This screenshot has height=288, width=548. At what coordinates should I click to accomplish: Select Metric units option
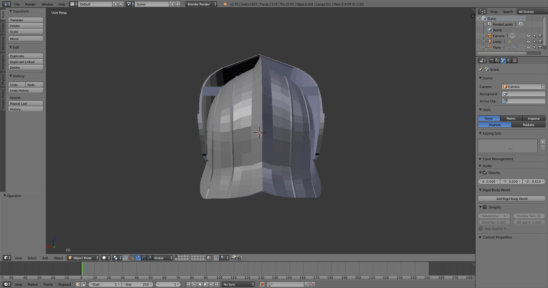tap(511, 118)
